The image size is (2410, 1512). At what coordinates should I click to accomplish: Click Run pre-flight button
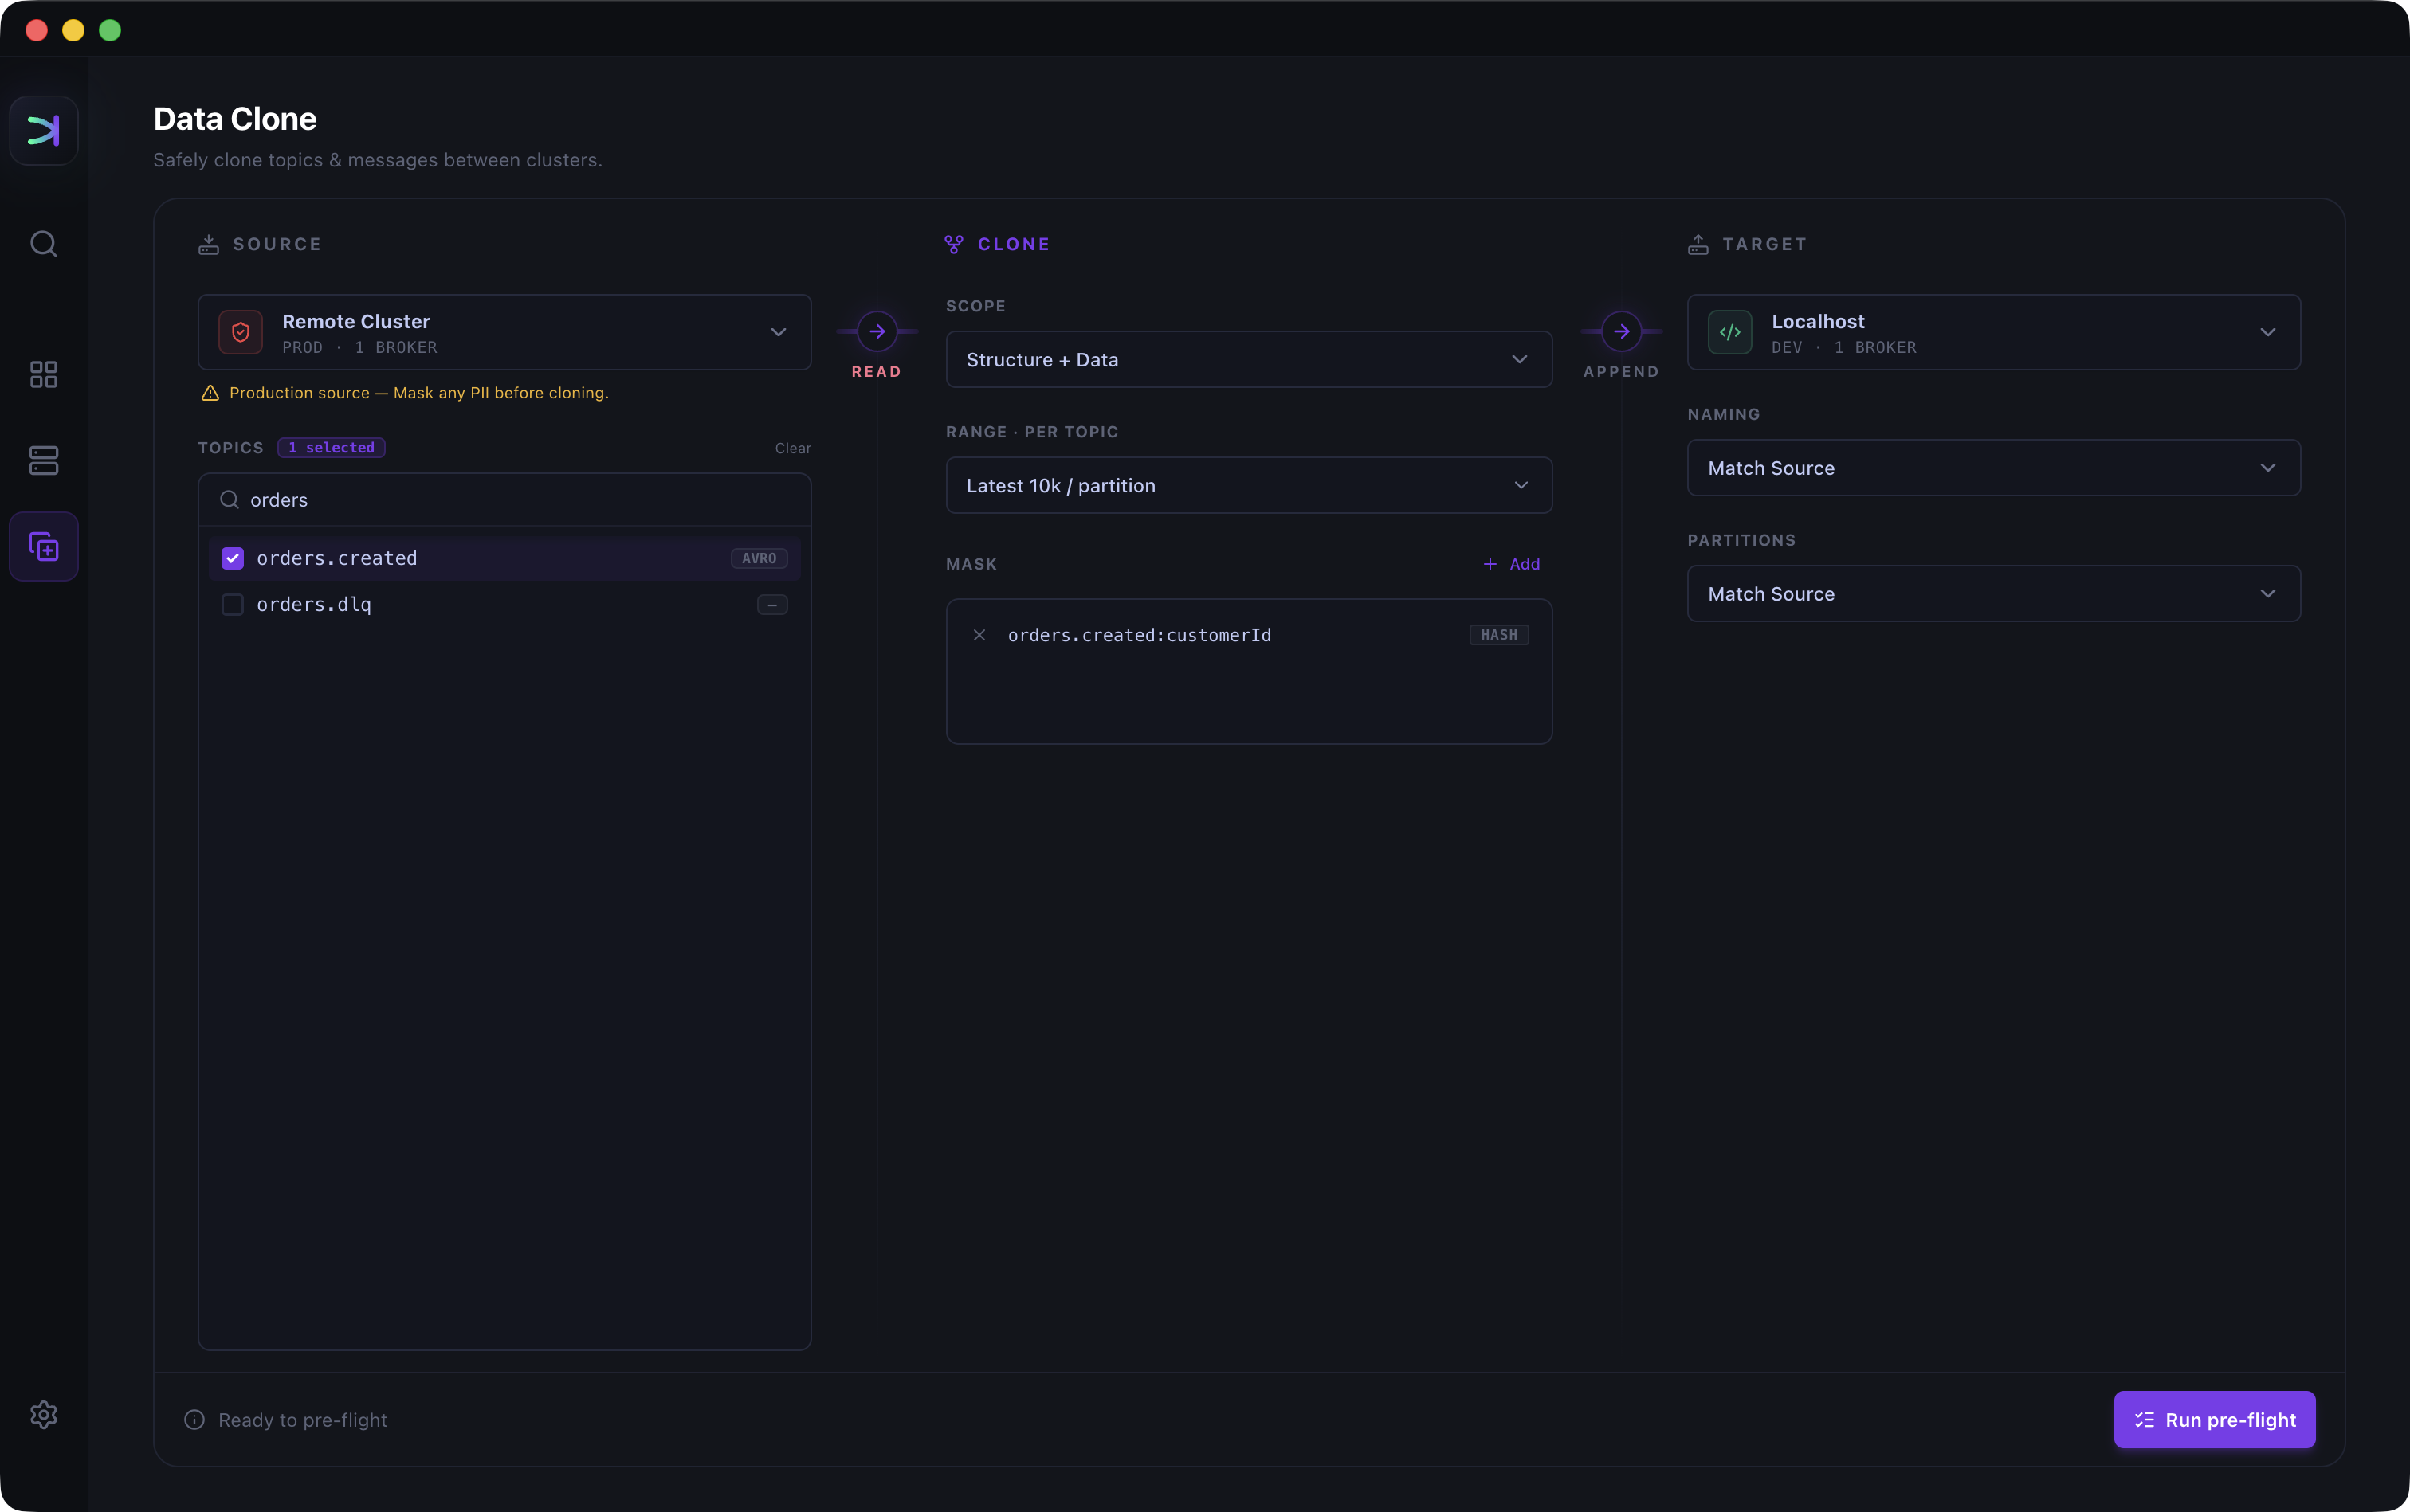(x=2214, y=1419)
